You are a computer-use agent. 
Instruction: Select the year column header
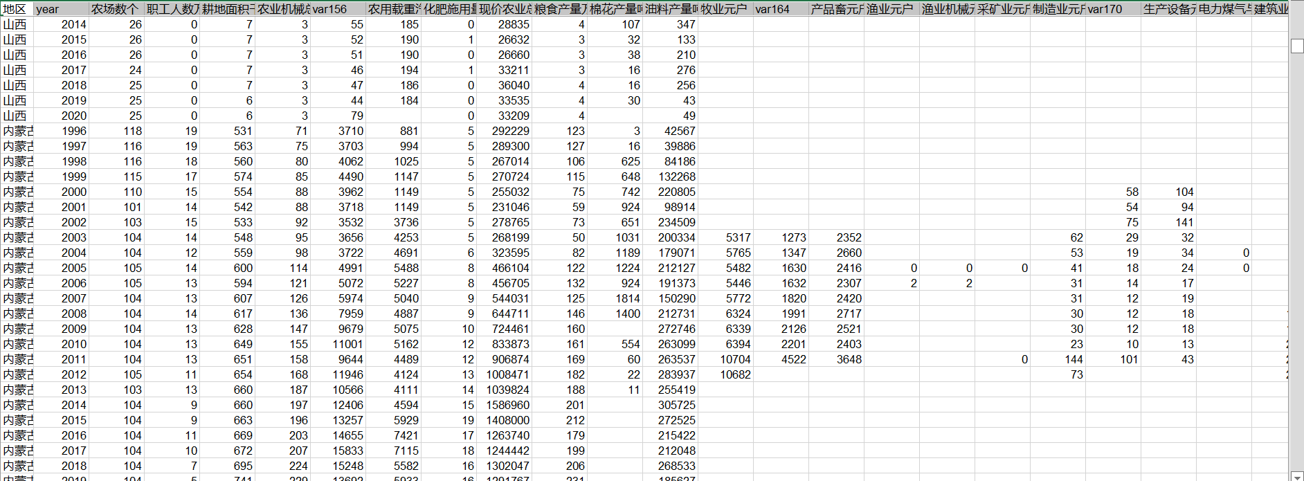click(x=62, y=9)
